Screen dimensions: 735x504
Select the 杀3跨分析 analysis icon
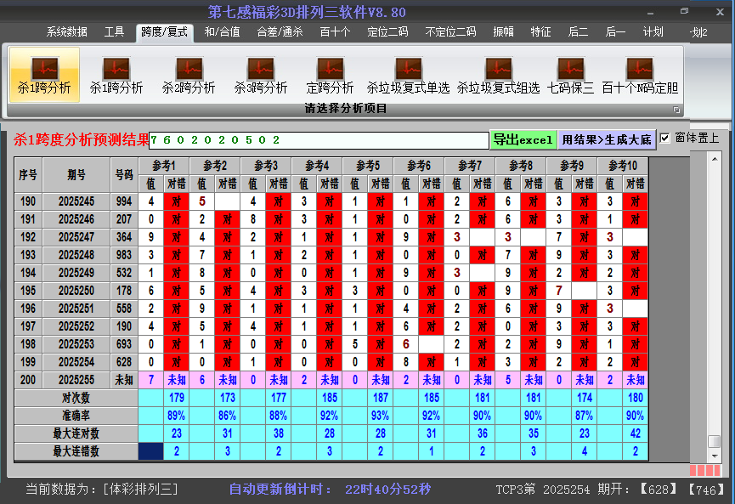point(261,75)
